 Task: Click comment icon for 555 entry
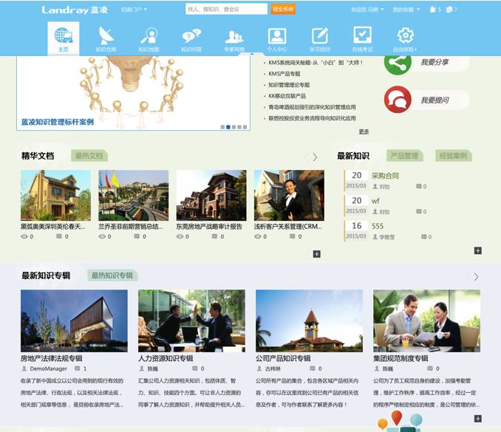423,236
